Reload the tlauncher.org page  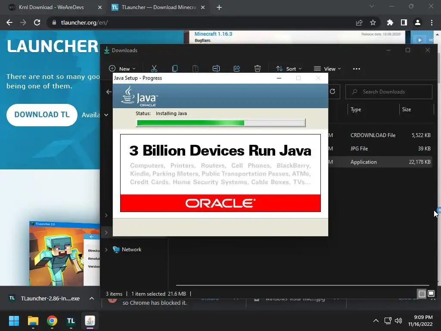click(37, 22)
